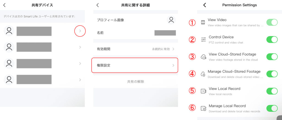Turn off the Control Device switch
This screenshot has height=120, width=282.
click(272, 39)
